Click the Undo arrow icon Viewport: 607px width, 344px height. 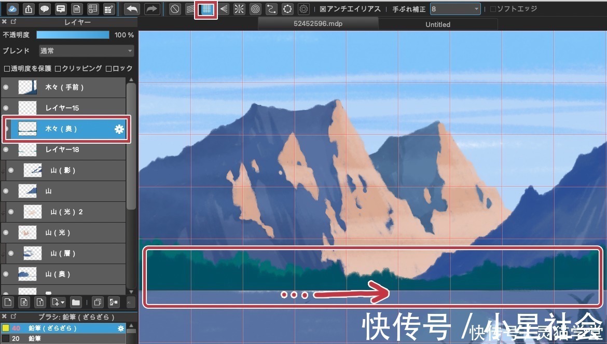coord(131,8)
